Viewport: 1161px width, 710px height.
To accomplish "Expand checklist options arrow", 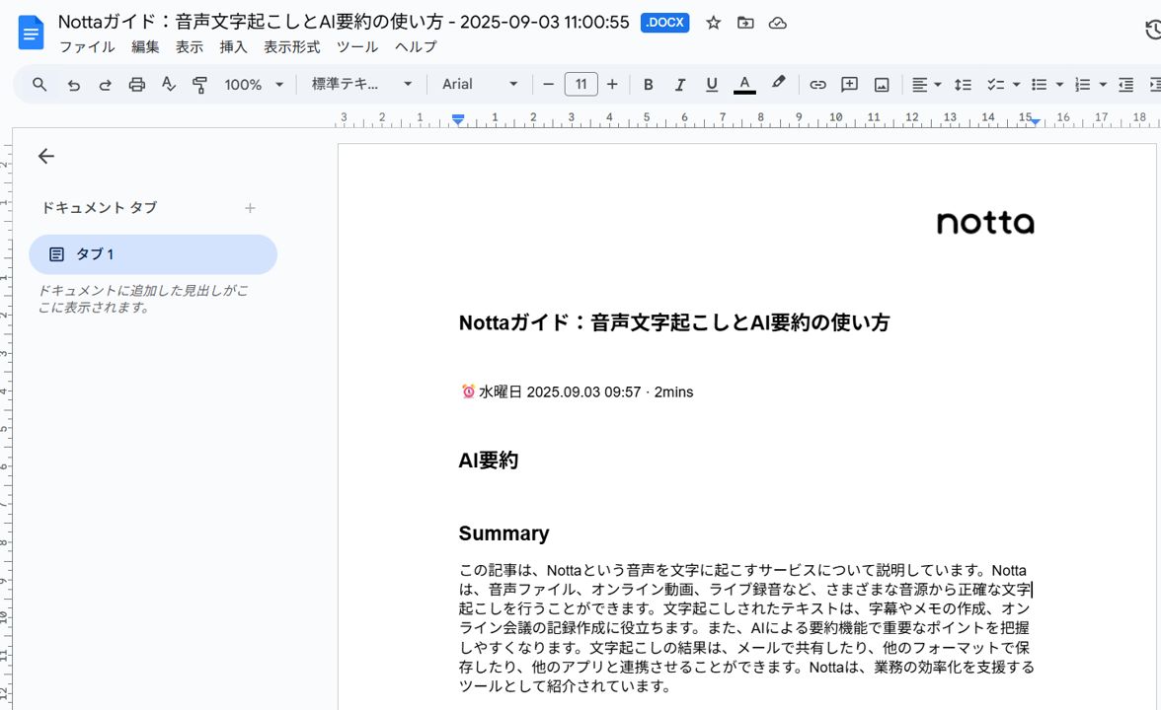I will tap(1016, 85).
